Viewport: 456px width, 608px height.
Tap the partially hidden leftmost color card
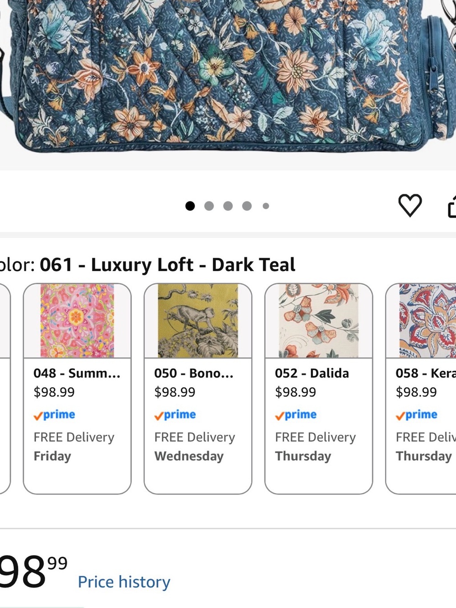[x=5, y=389]
